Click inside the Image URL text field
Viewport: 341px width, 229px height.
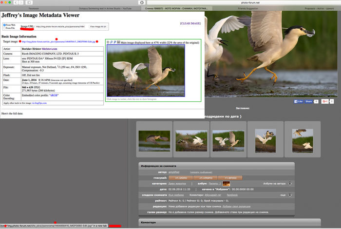[x=61, y=26]
